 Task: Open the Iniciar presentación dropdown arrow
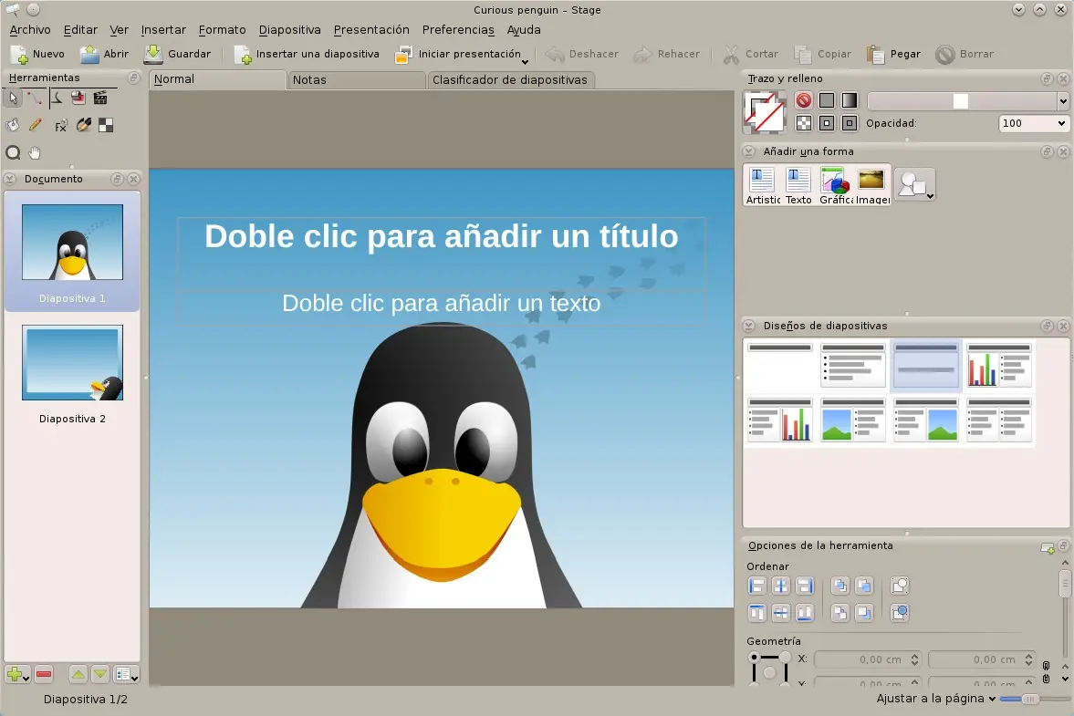(x=525, y=62)
